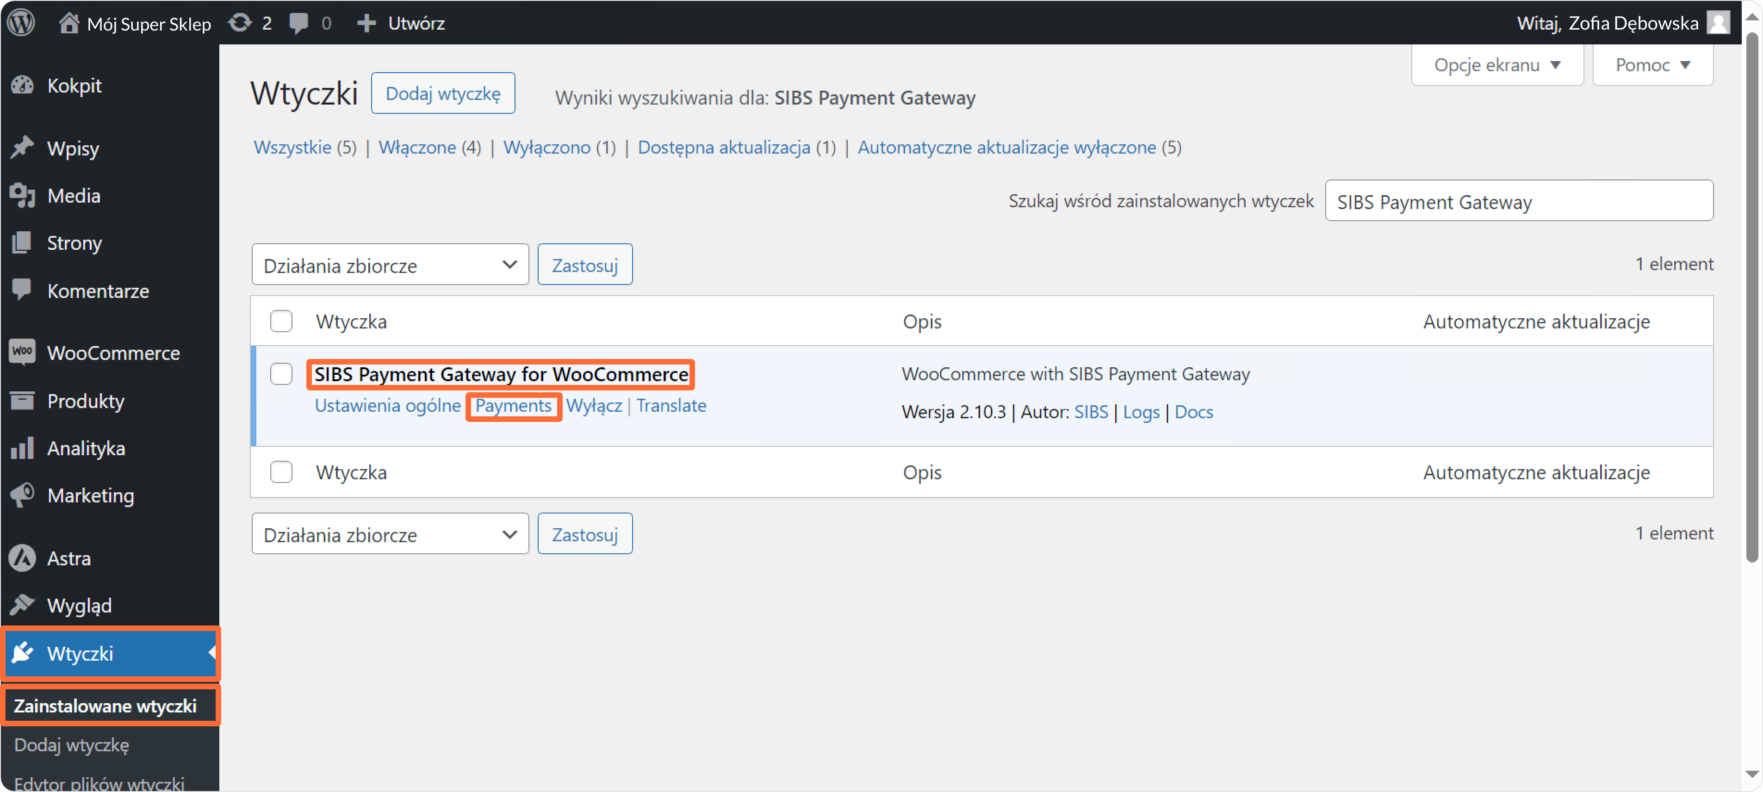Filter plugins by Włączone tab
Screen dimensions: 1763x792
pos(417,147)
